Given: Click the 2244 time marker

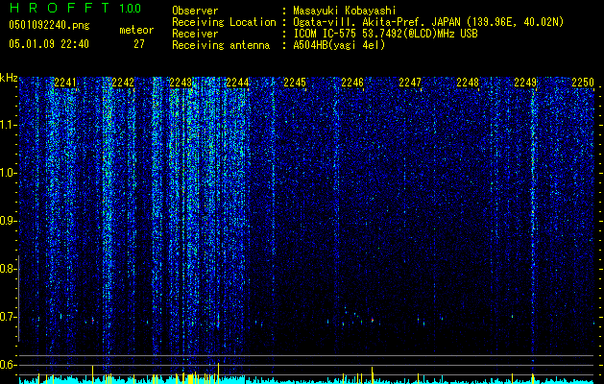Looking at the screenshot, I should [237, 83].
